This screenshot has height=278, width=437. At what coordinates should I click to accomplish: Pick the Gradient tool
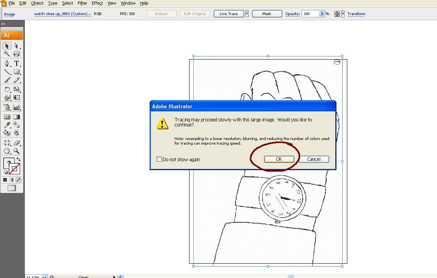click(17, 117)
